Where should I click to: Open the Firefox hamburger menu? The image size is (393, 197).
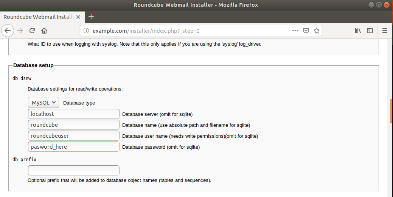[385, 31]
